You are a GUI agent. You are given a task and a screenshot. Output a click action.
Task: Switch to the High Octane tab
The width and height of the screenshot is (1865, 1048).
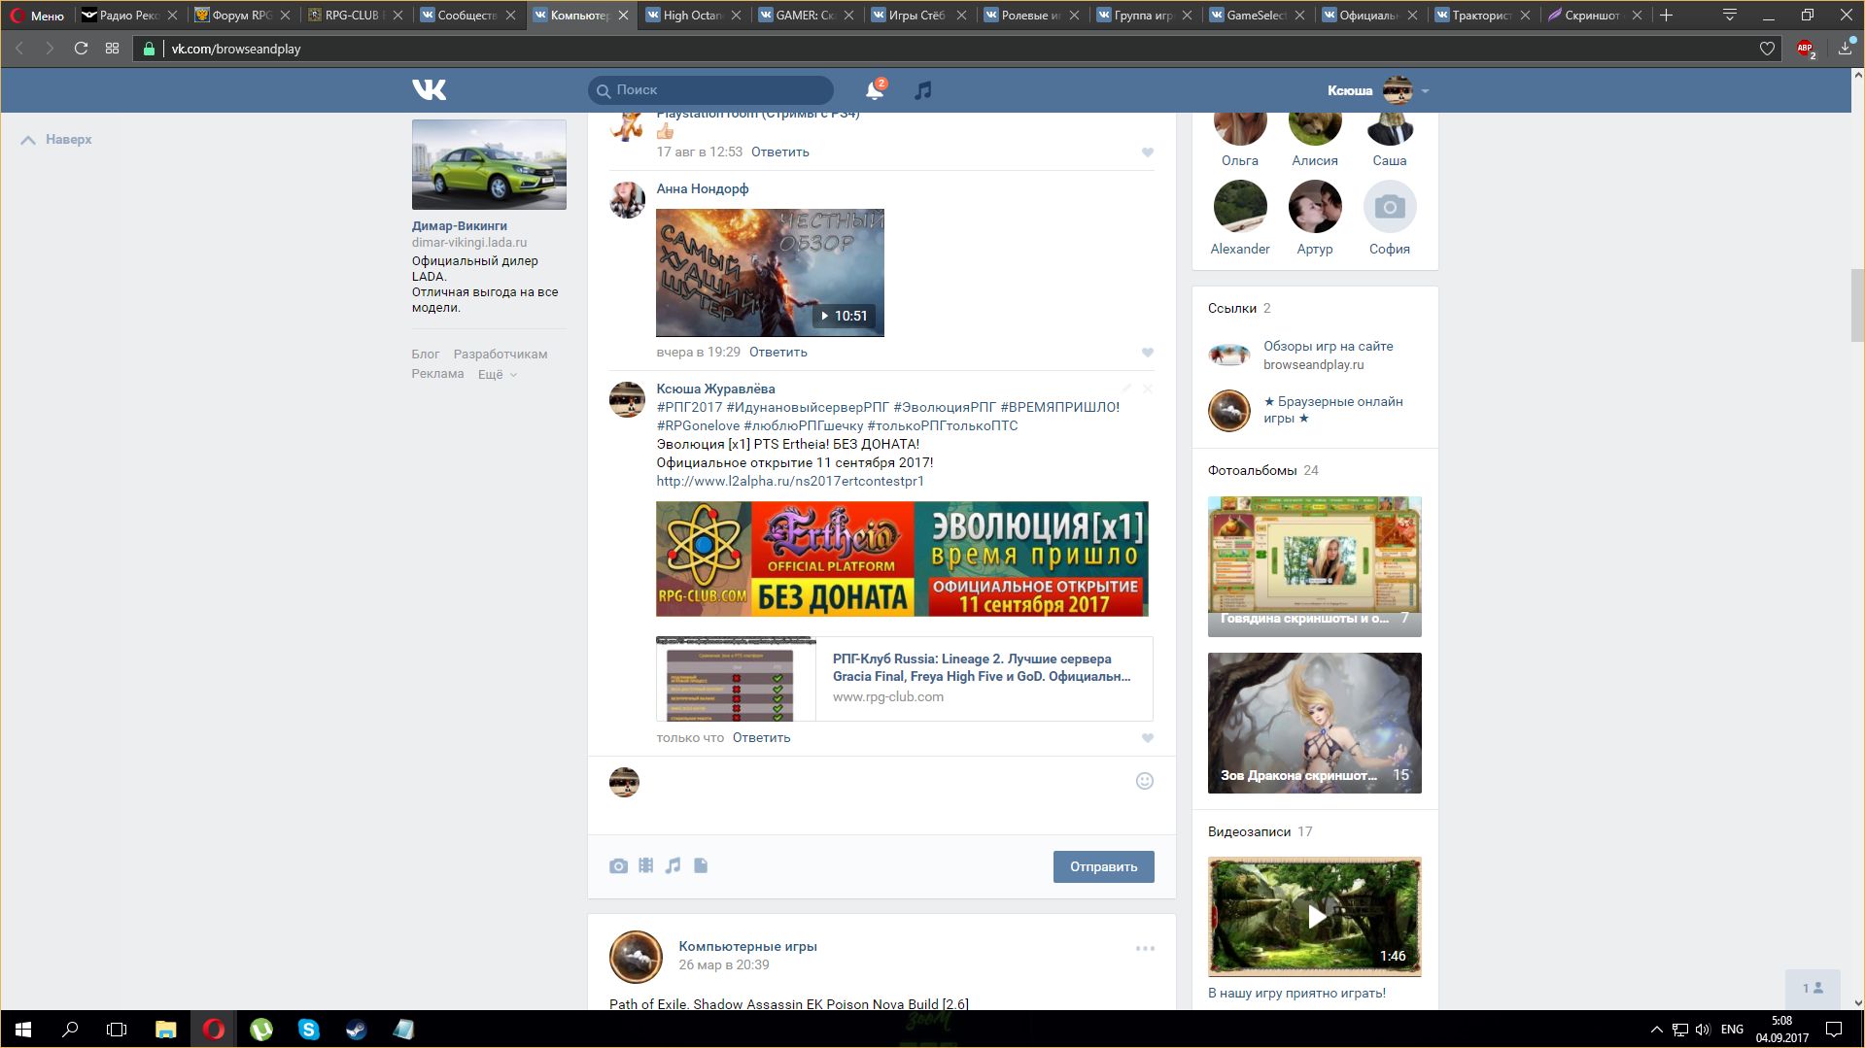coord(694,15)
